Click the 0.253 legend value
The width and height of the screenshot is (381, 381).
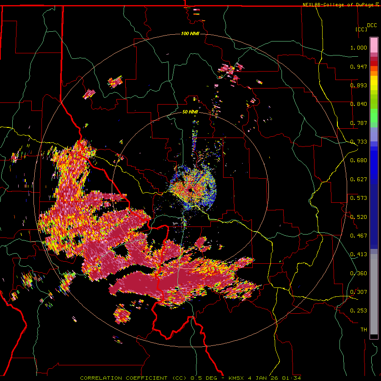tap(359, 311)
